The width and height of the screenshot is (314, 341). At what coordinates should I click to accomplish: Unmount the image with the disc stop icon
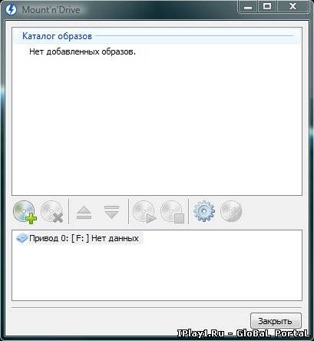point(173,212)
